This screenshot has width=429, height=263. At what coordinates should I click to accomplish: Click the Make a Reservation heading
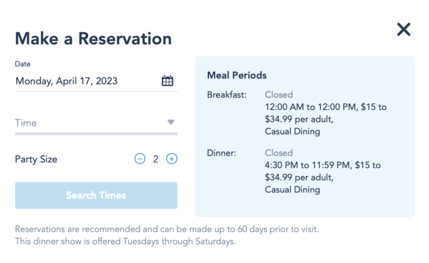tap(93, 39)
